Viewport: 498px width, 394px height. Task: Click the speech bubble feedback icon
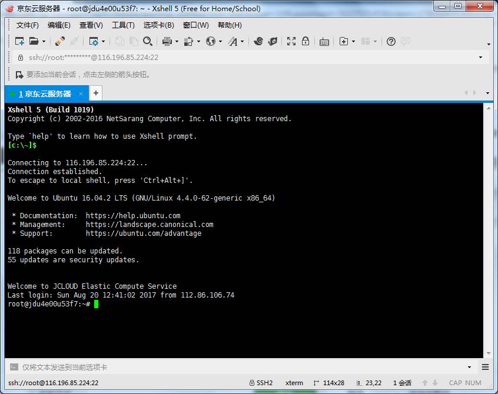click(406, 41)
